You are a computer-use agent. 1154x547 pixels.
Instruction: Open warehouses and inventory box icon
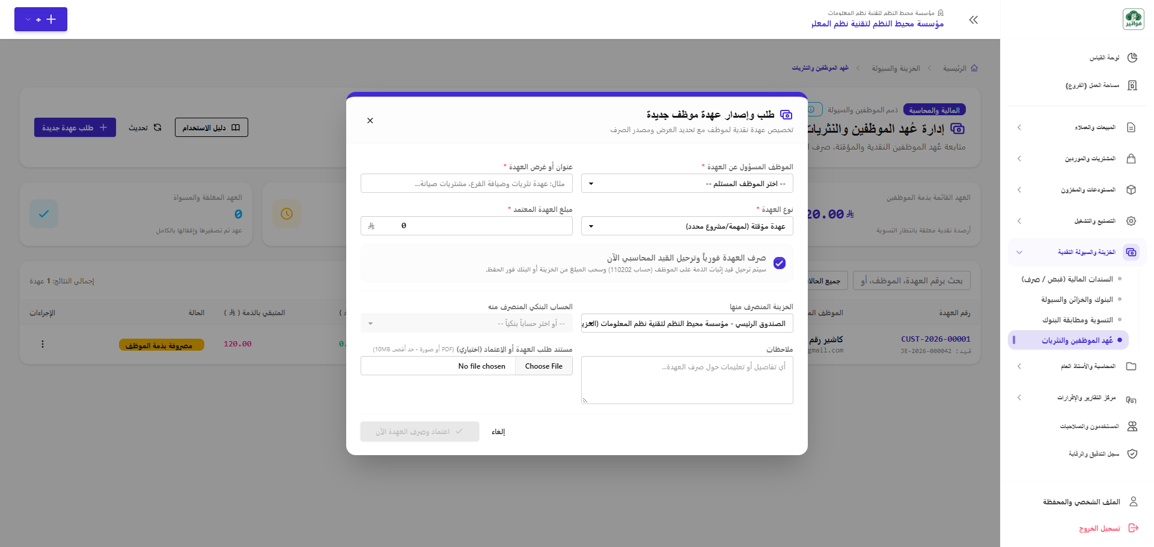[x=1131, y=190]
